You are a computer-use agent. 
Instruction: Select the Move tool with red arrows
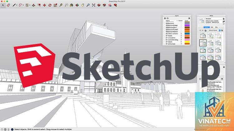pyautogui.click(x=44, y=5)
